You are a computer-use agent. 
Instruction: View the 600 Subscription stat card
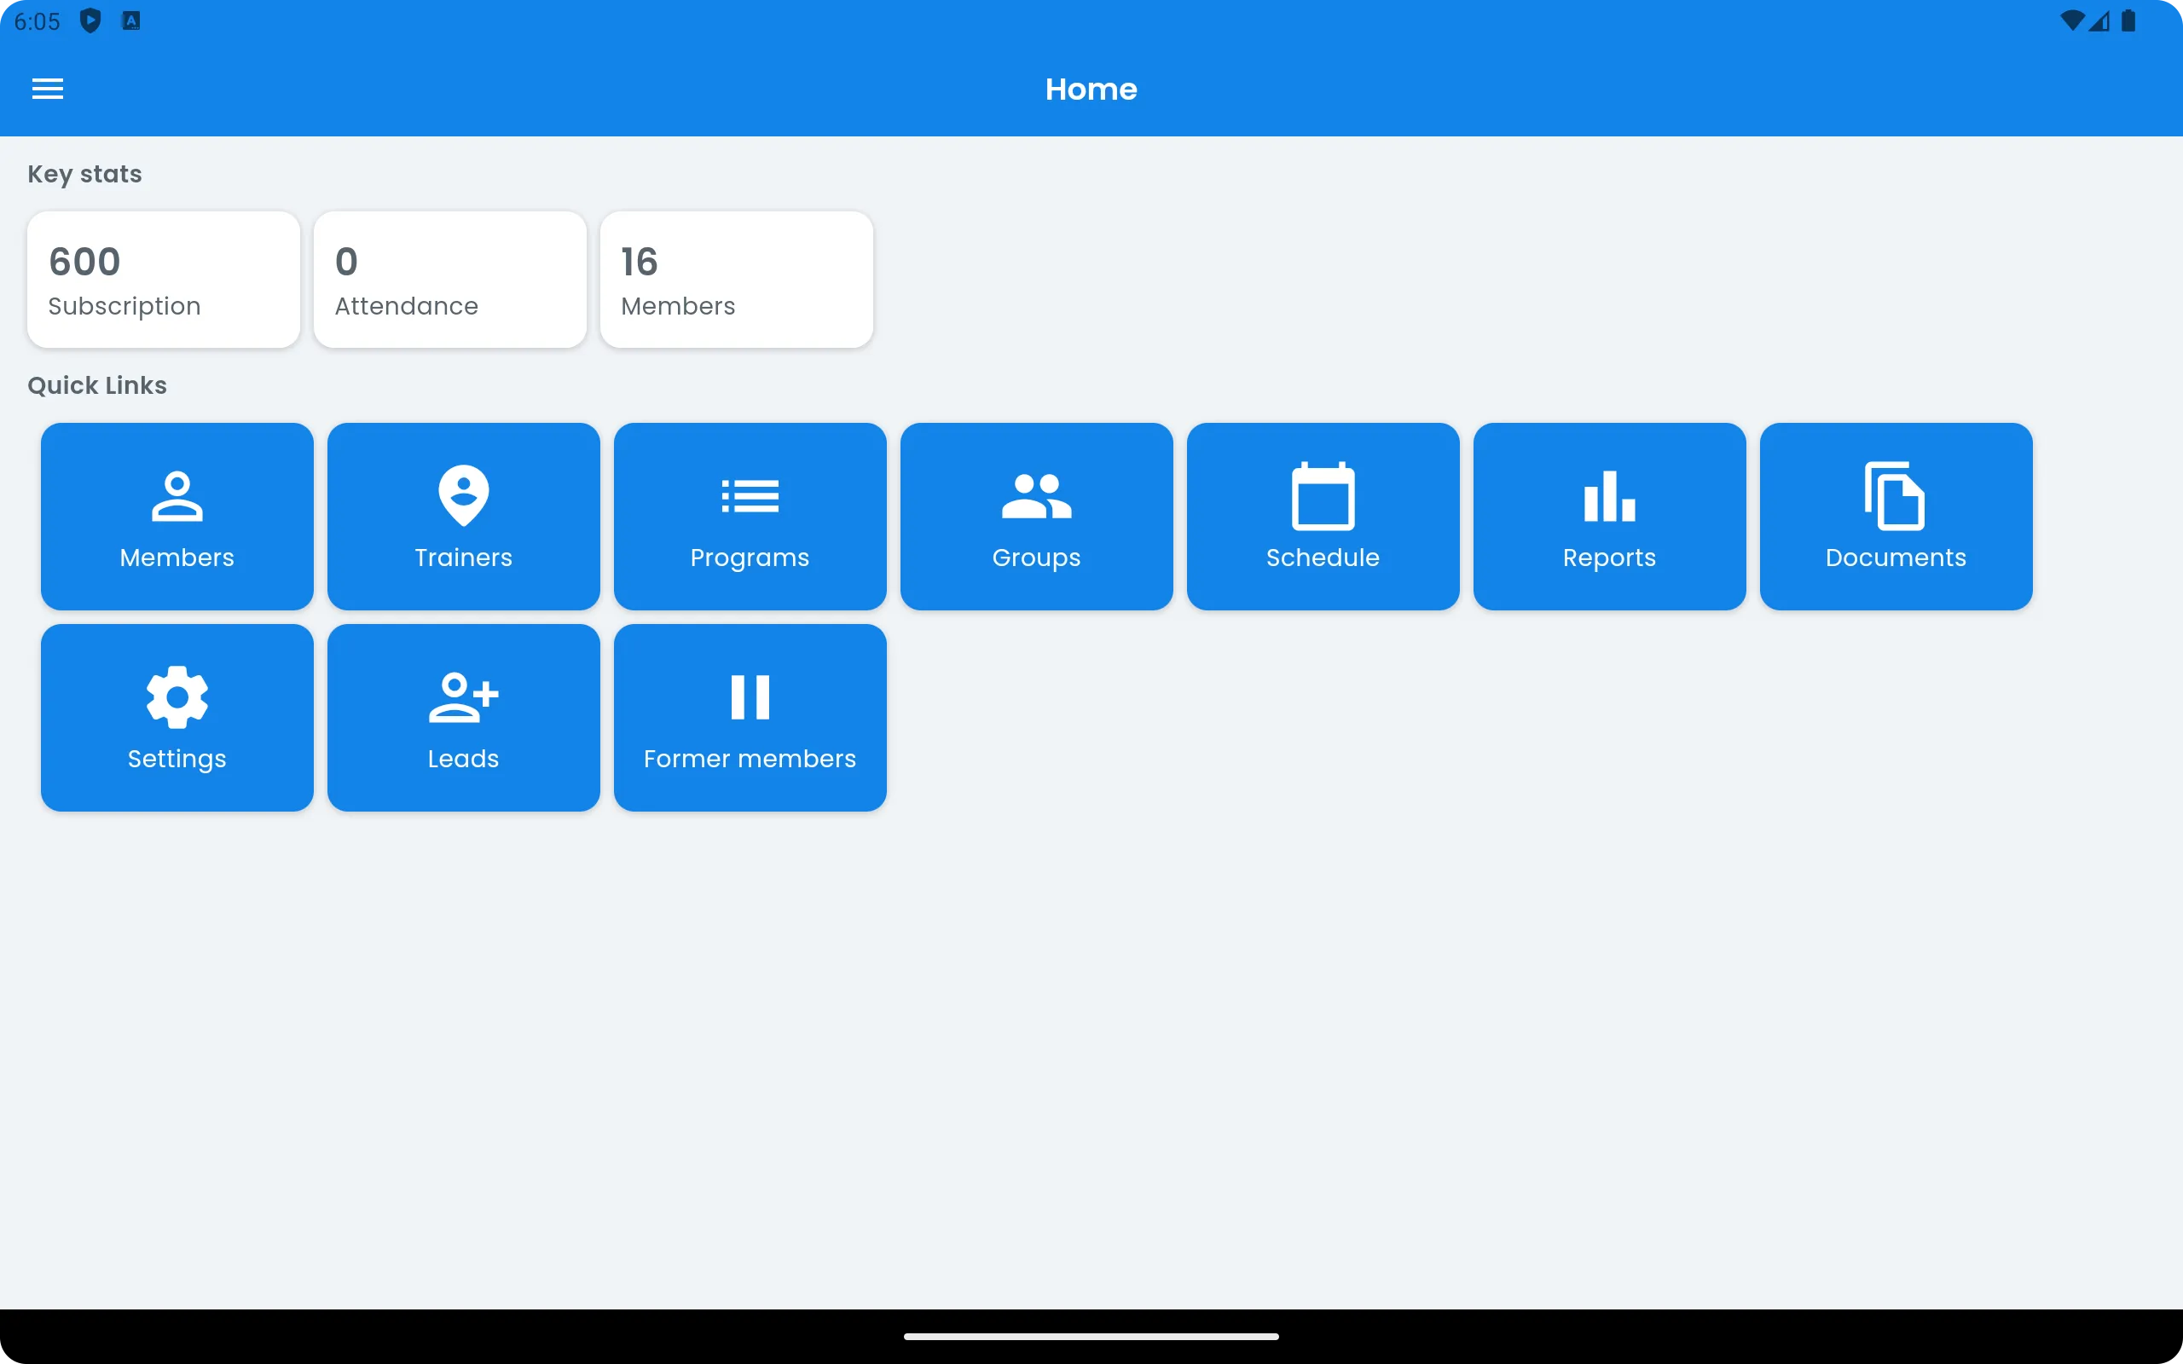[x=163, y=280]
